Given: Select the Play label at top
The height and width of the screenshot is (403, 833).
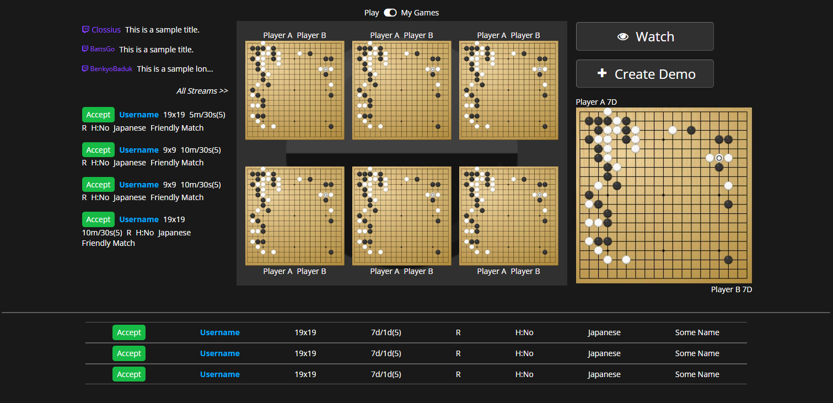Looking at the screenshot, I should [x=372, y=13].
